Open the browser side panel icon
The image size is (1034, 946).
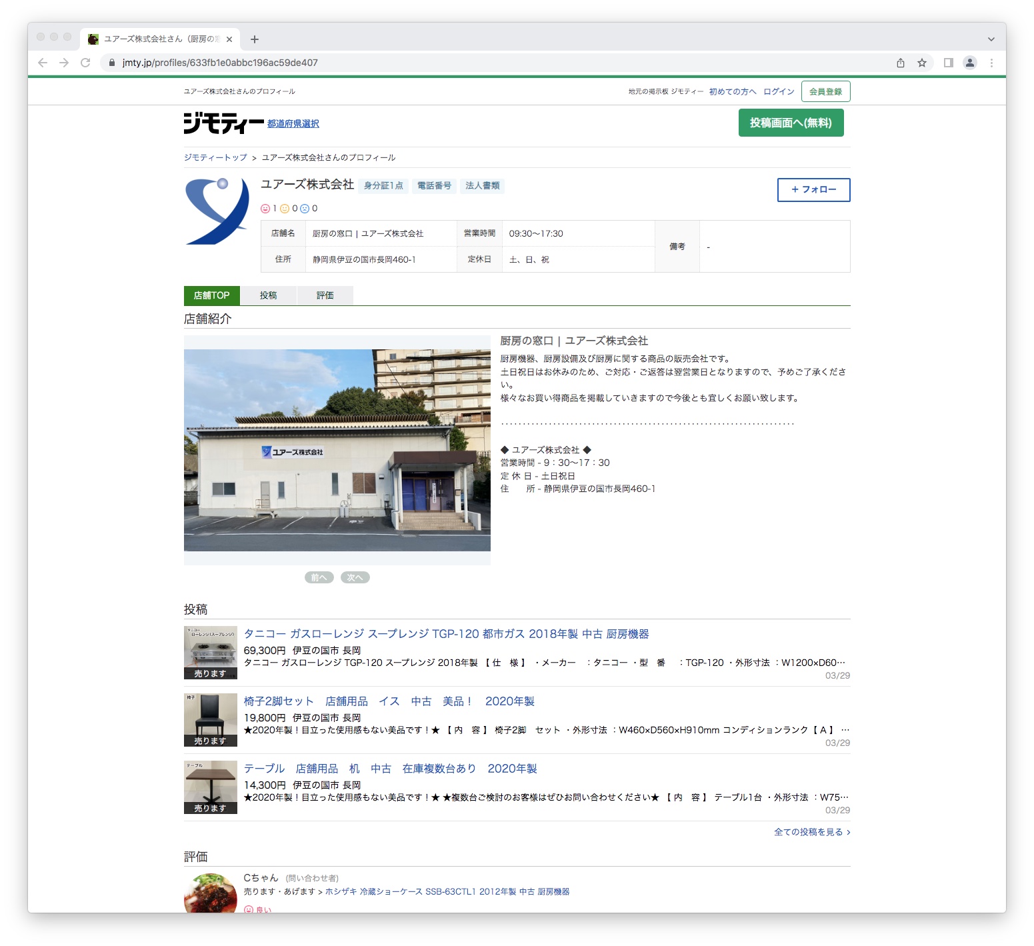pyautogui.click(x=949, y=63)
